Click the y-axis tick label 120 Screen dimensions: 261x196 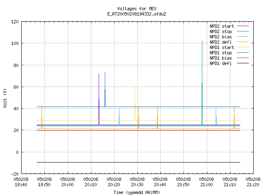[x=15, y=22]
